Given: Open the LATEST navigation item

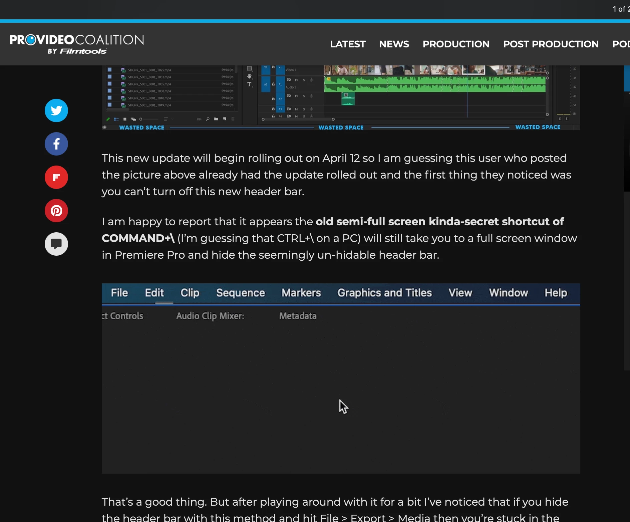Looking at the screenshot, I should coord(348,44).
